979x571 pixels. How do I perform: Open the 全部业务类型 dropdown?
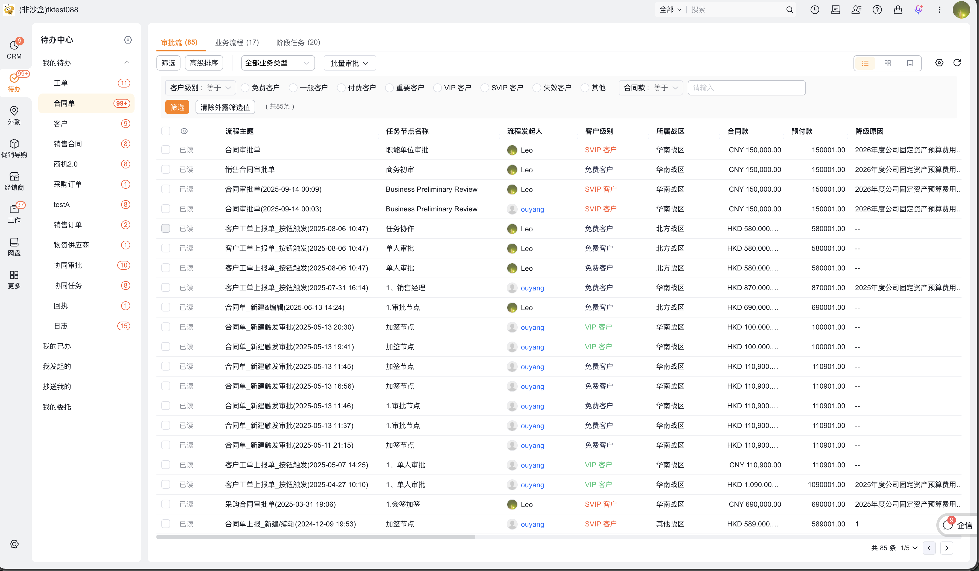point(278,63)
